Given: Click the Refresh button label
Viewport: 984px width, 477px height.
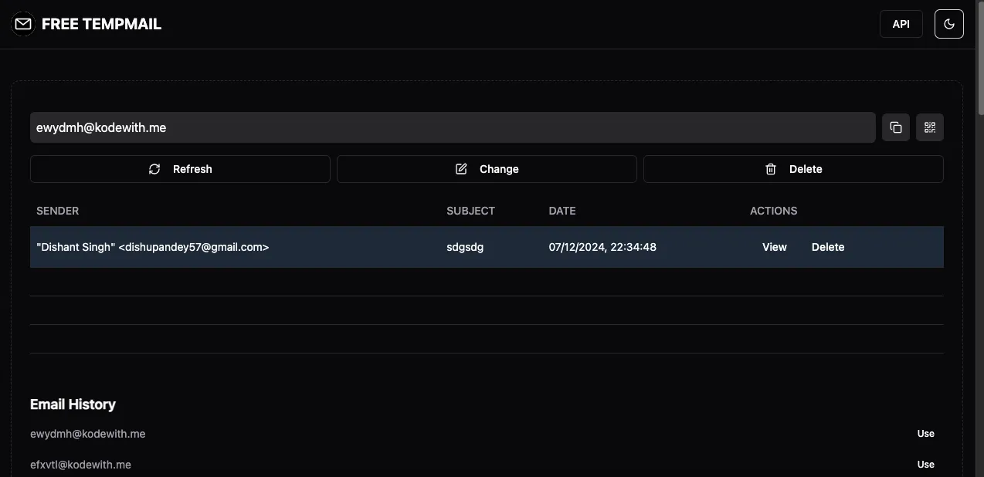Looking at the screenshot, I should click(192, 169).
